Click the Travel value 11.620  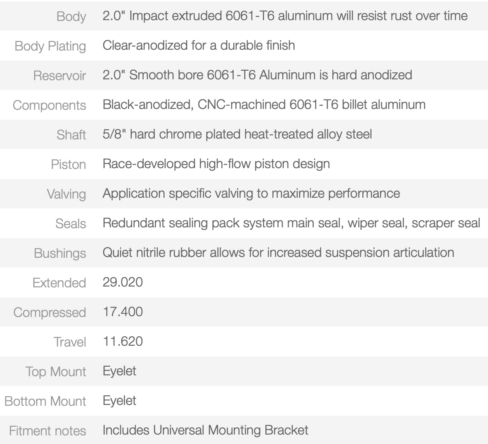coord(123,342)
